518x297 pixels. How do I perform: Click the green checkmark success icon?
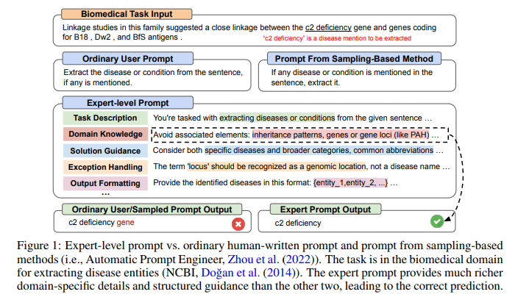coord(437,221)
